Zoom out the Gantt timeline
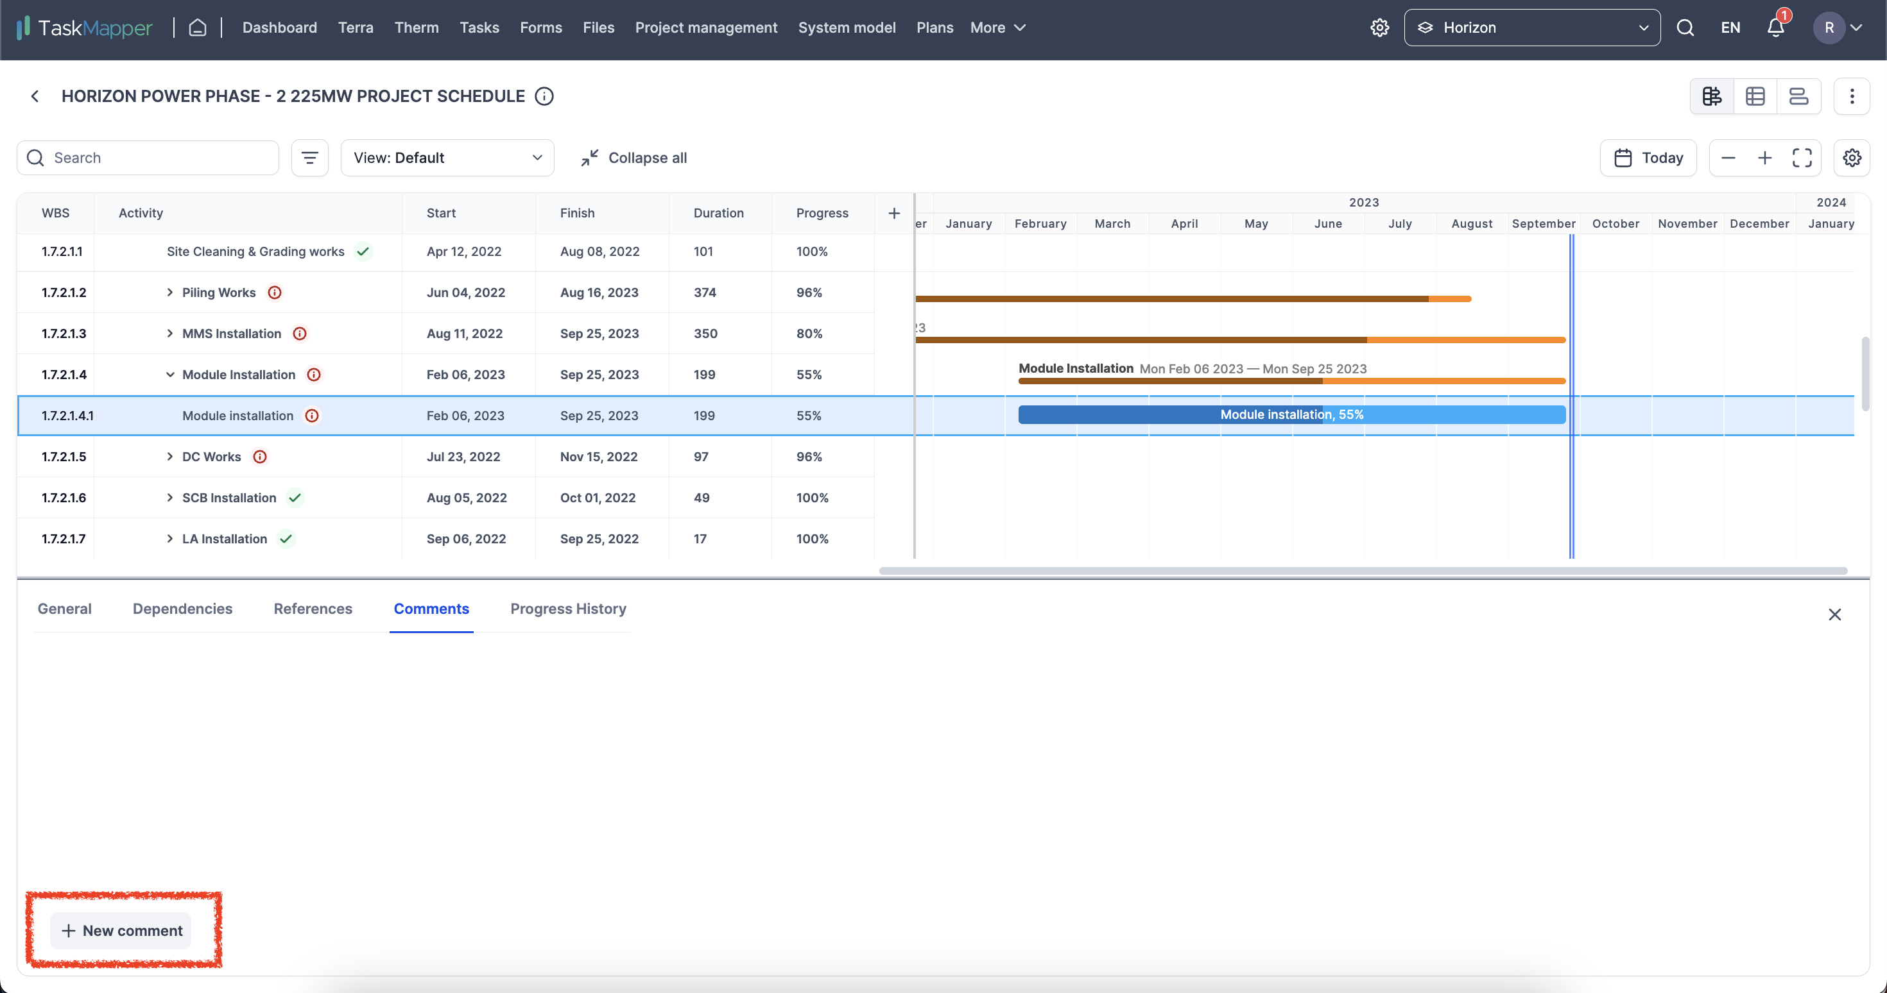Screen dimensions: 1887x993 (x=1728, y=158)
